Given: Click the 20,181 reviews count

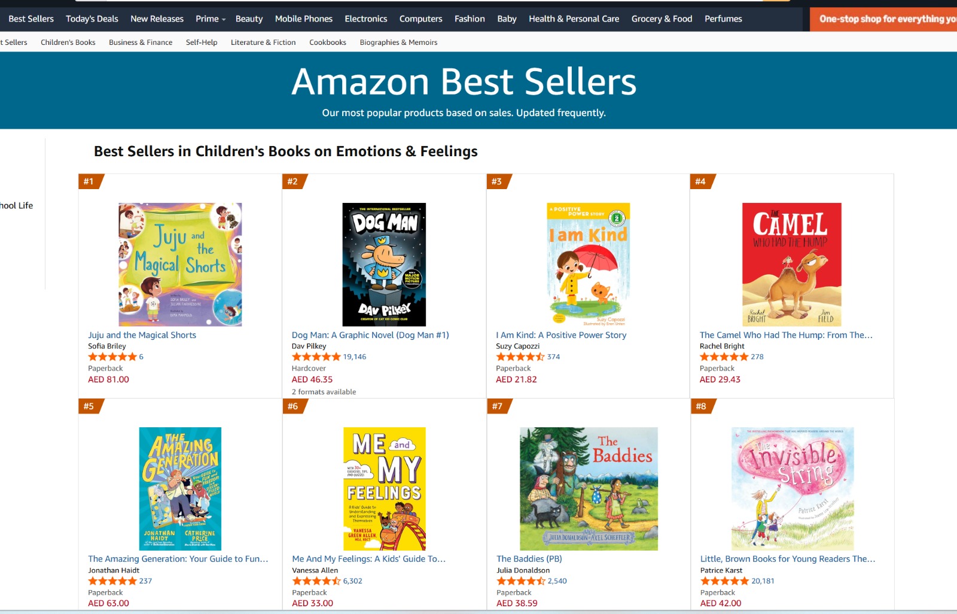Looking at the screenshot, I should tap(763, 581).
